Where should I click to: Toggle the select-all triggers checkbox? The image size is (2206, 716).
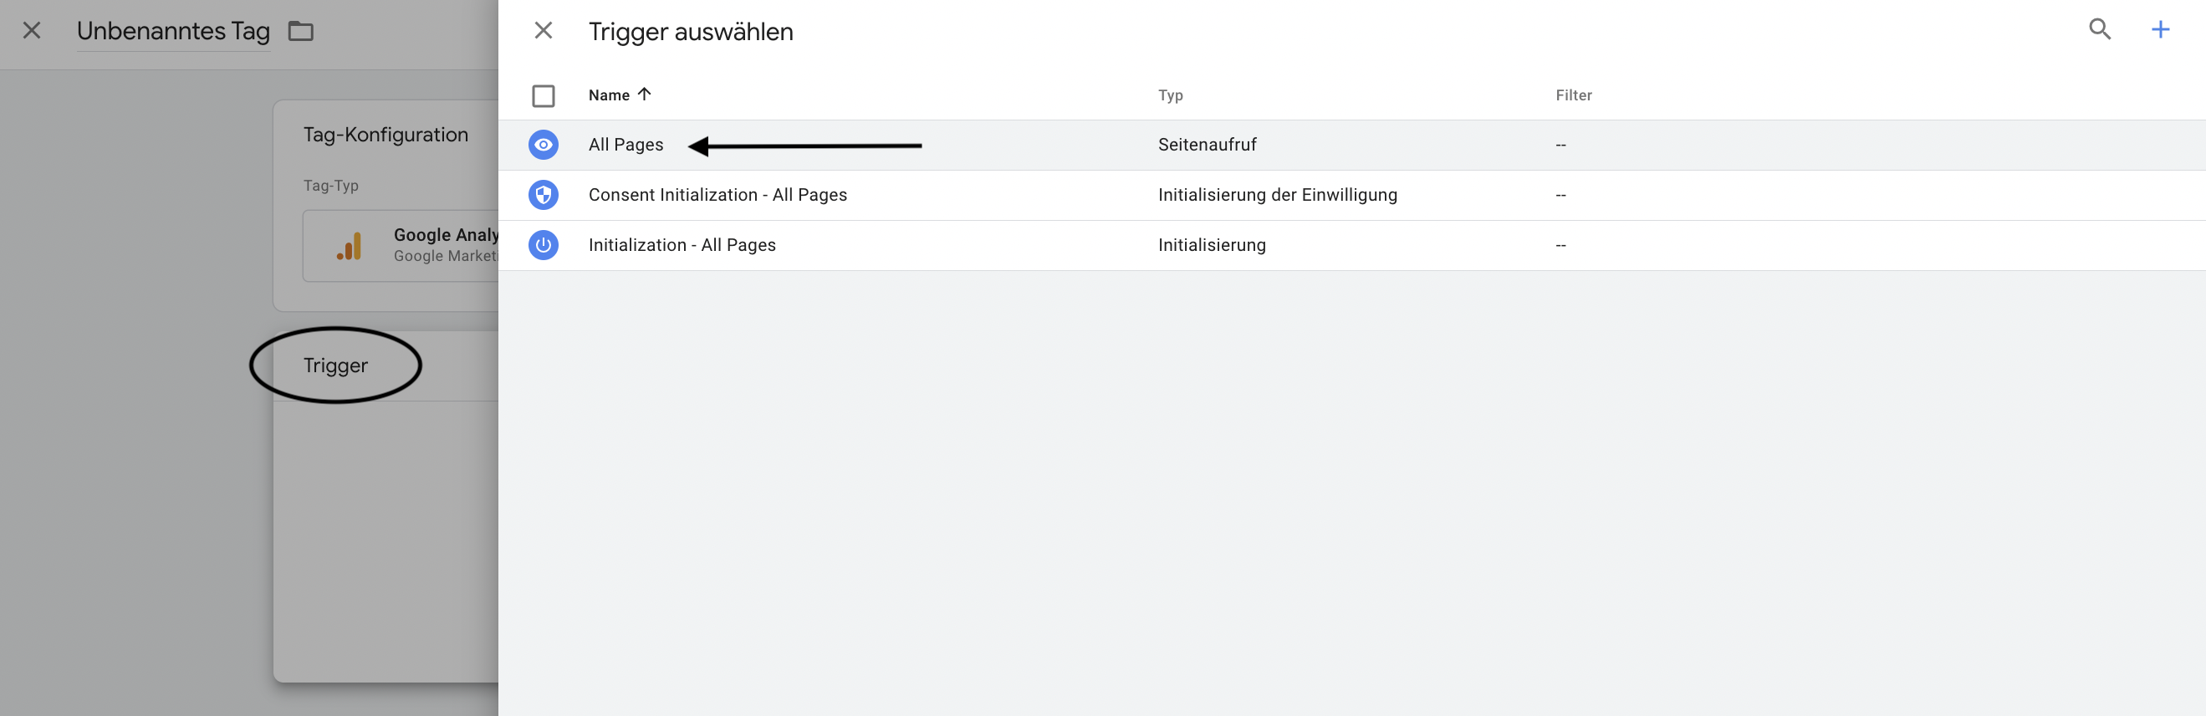click(543, 96)
